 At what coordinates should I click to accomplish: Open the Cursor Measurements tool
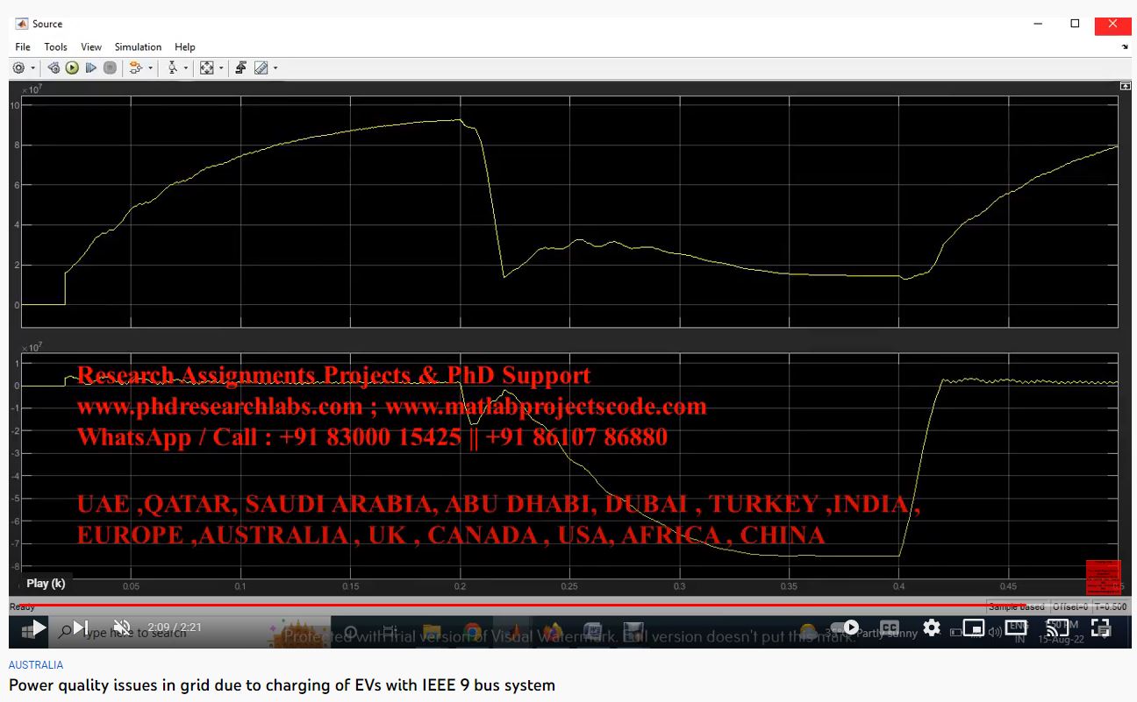261,67
